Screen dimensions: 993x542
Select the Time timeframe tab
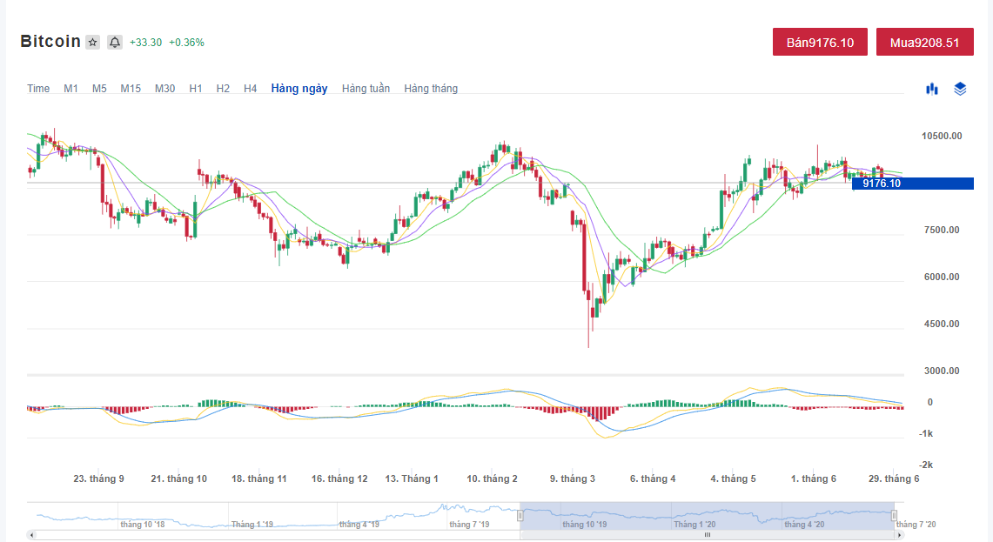[x=38, y=89]
